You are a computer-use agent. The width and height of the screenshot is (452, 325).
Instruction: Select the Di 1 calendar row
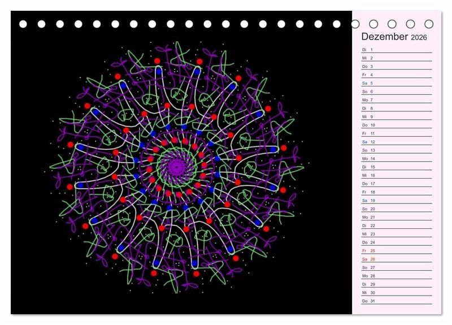click(397, 50)
